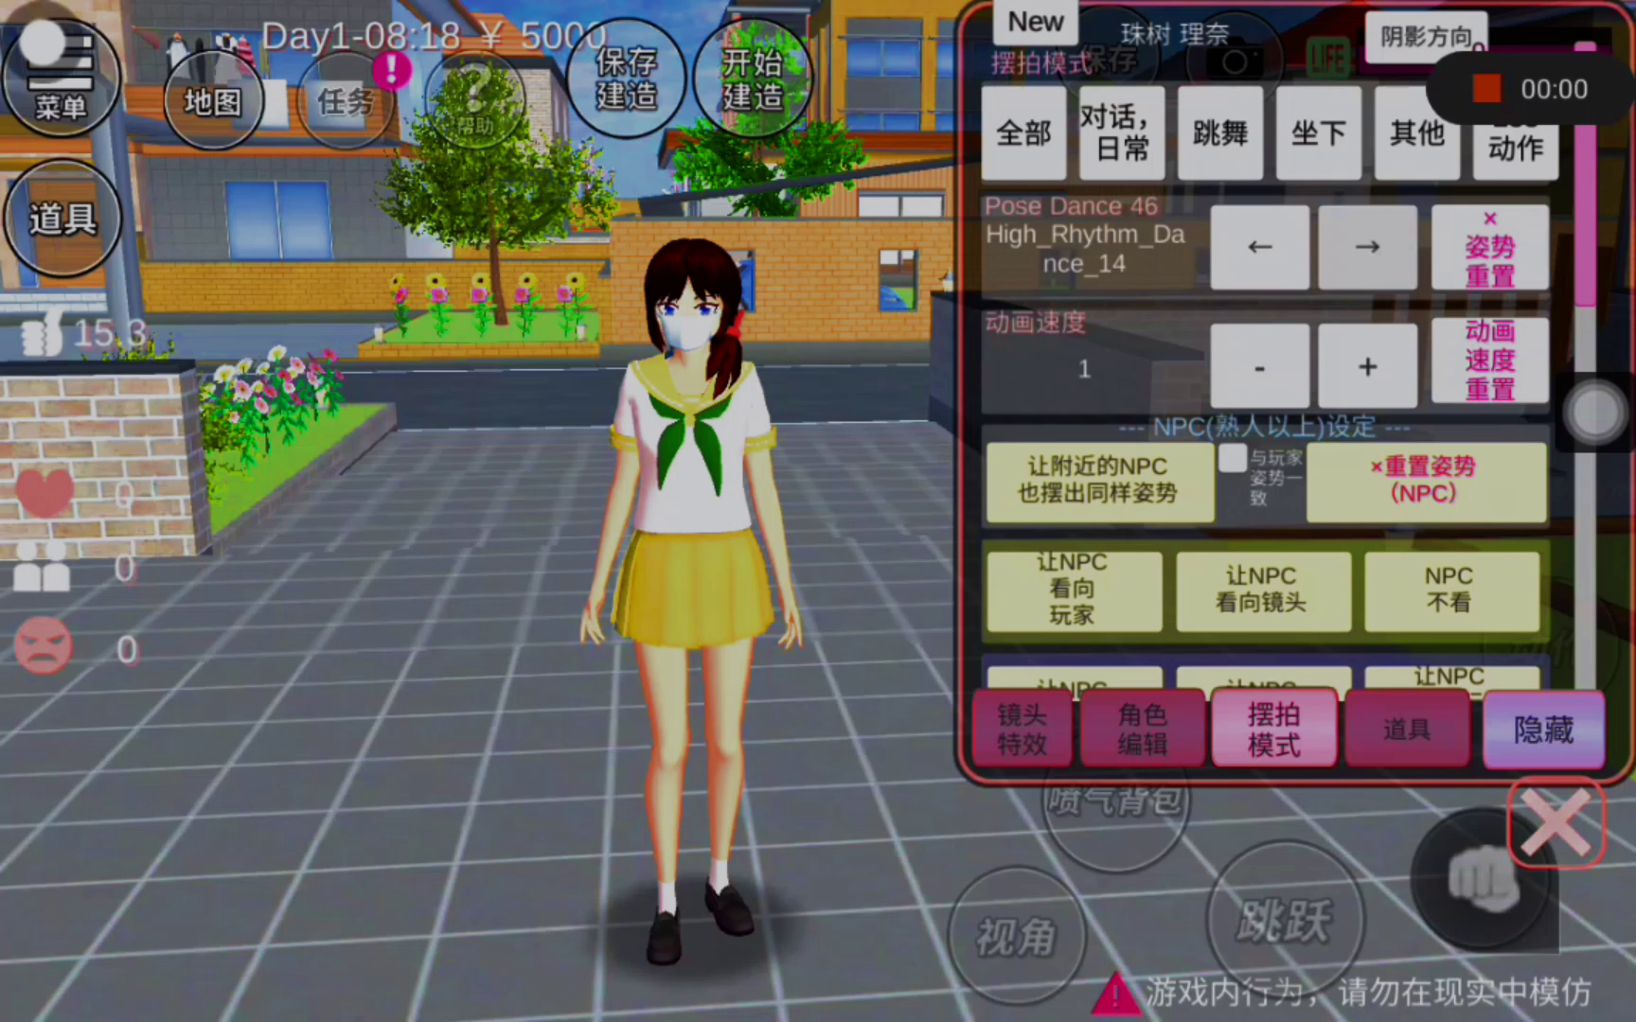Switch to 角色编辑 character edit tab

click(1142, 729)
